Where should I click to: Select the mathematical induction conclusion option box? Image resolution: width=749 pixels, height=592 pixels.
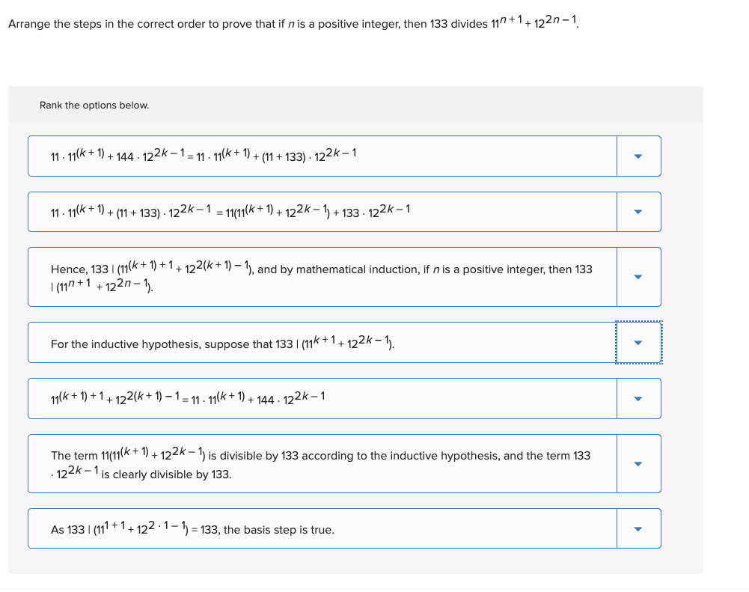pyautogui.click(x=322, y=276)
